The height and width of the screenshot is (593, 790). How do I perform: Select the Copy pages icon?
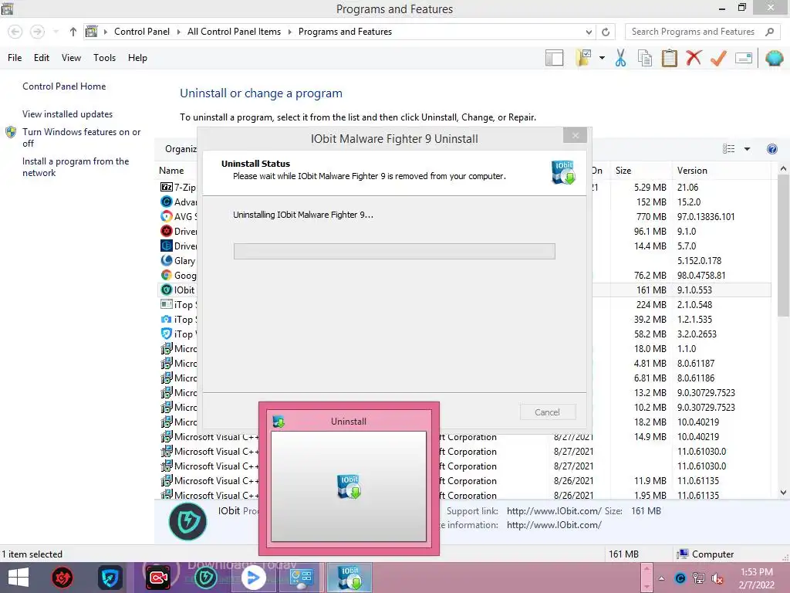[645, 58]
